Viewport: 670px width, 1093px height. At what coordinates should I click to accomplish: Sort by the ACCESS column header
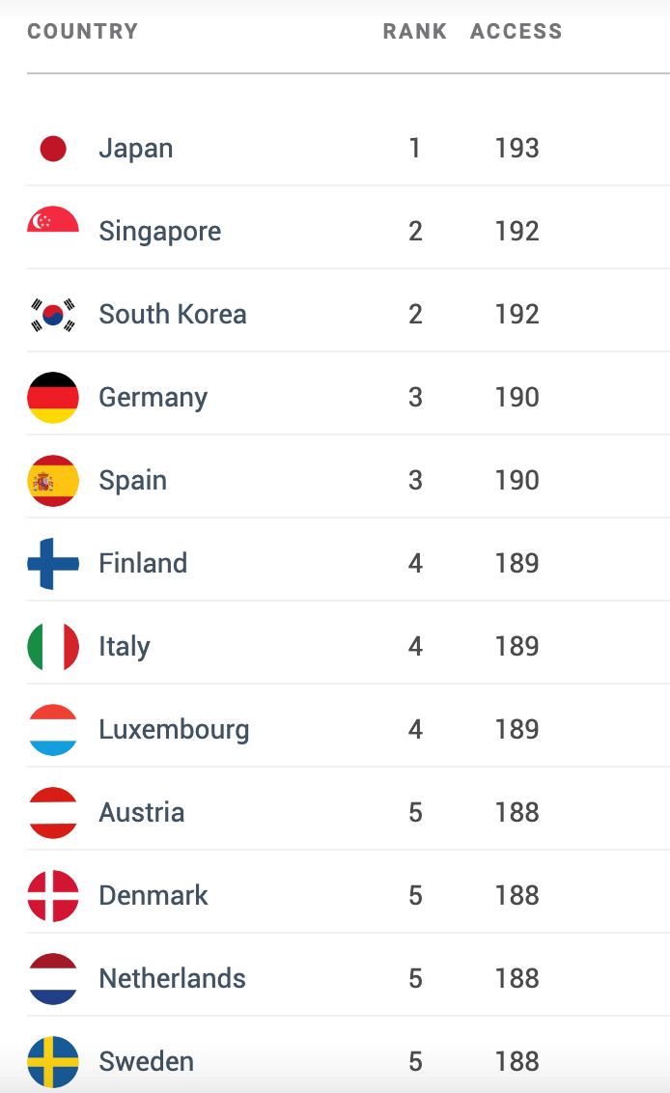tap(516, 31)
